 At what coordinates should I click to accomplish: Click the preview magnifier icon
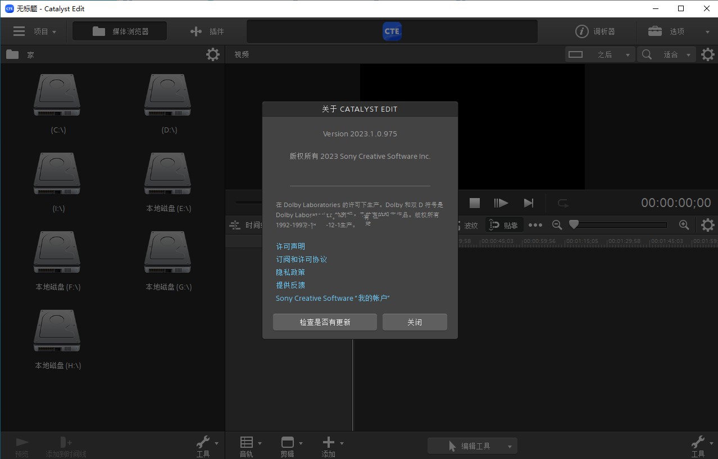tap(647, 54)
